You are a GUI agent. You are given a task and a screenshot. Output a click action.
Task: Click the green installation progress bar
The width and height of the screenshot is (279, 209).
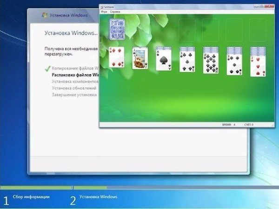53,187
